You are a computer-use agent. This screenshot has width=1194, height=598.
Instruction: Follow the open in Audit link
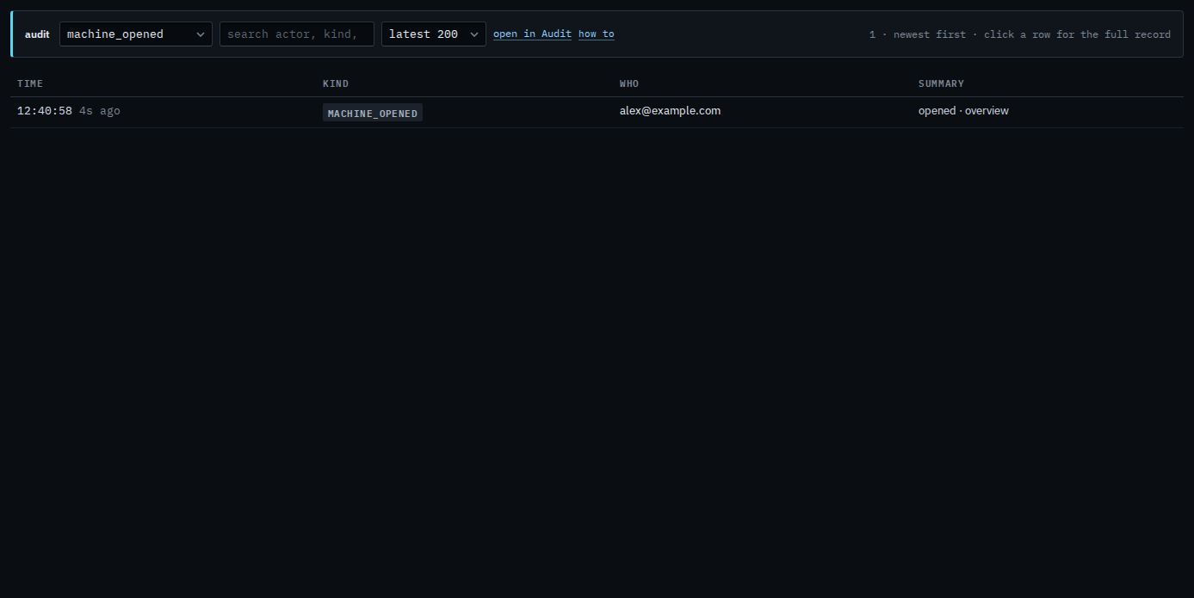(x=532, y=34)
